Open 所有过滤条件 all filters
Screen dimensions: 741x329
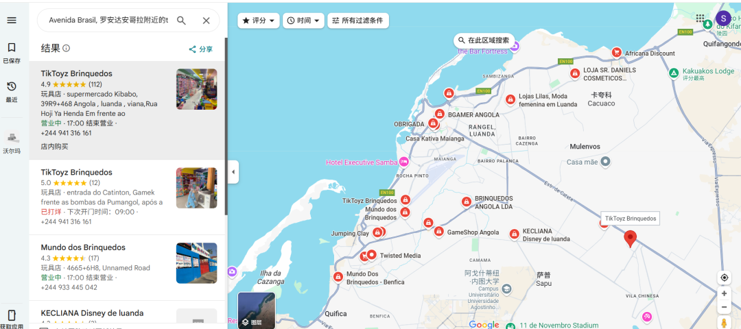tap(358, 21)
